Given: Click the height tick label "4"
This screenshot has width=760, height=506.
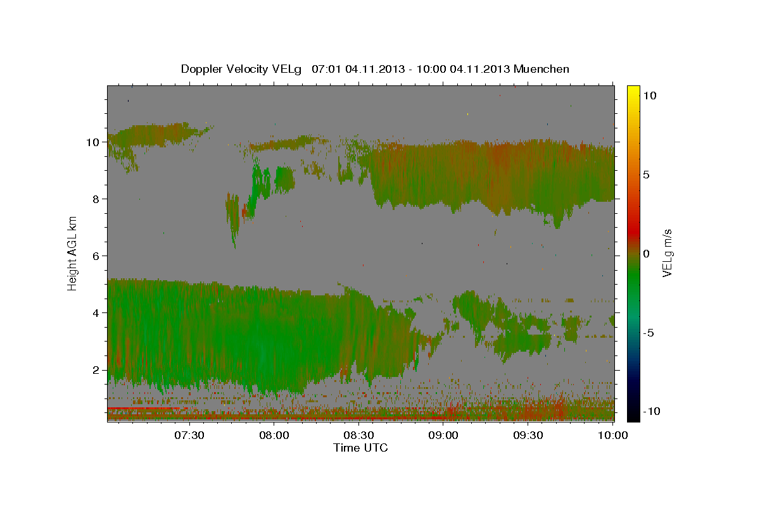Looking at the screenshot, I should (97, 313).
